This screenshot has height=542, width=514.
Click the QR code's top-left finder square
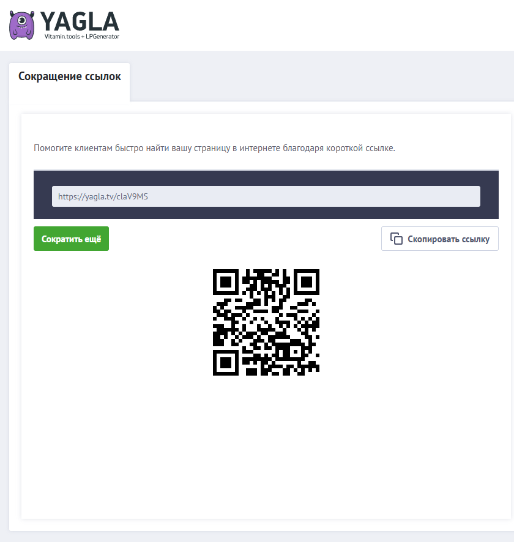pyautogui.click(x=226, y=282)
